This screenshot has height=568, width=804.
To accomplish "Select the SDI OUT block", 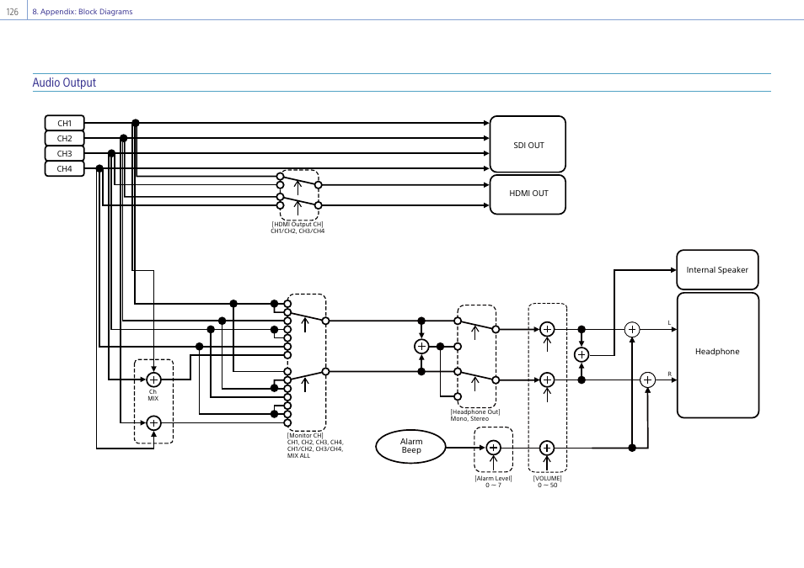I will 528,145.
